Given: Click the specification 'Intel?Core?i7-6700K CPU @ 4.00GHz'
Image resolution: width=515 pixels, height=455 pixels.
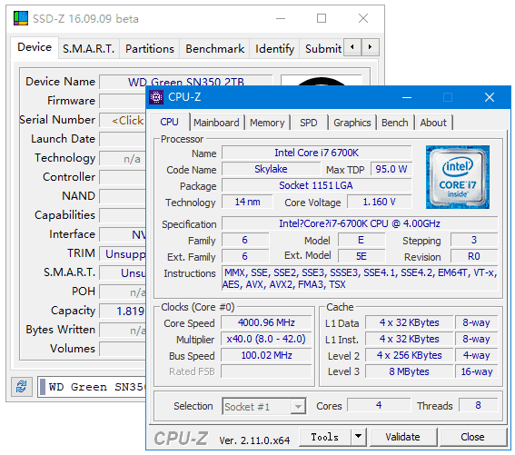Looking at the screenshot, I should (x=360, y=223).
